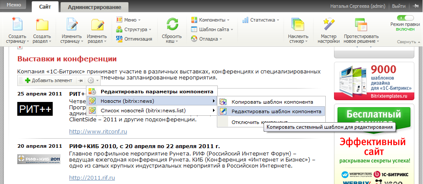423x184 pixels.
Task: Expand the Создать раздел dropdown arrow
Action: pyautogui.click(x=50, y=41)
